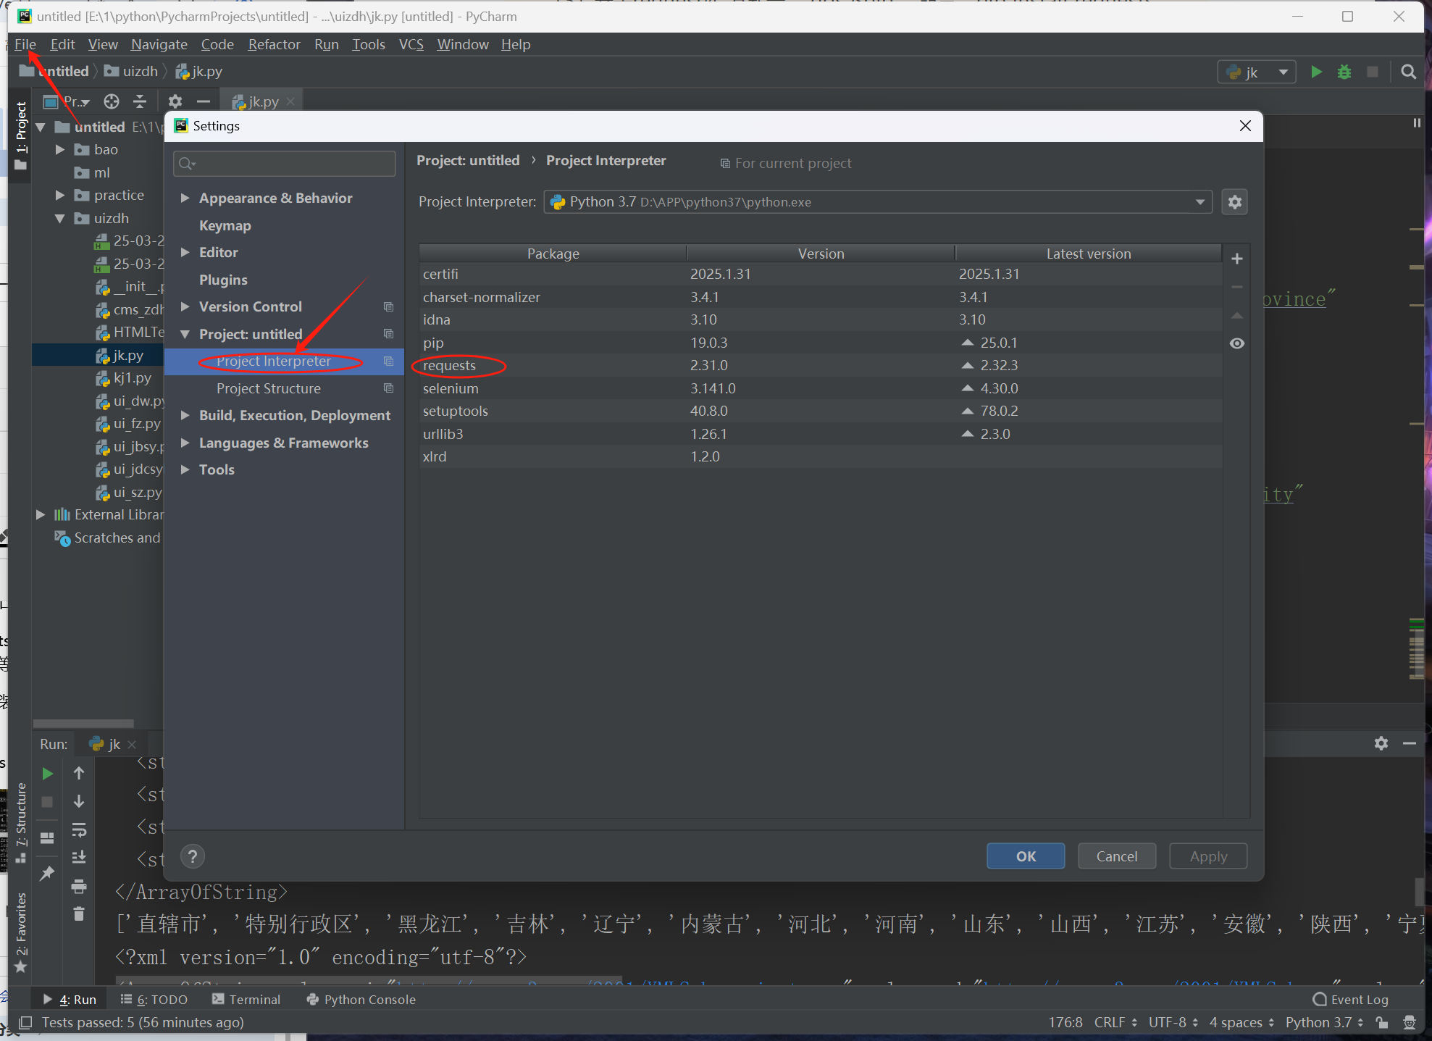Open the jk run configuration dropdown
Image resolution: width=1432 pixels, height=1041 pixels.
click(1257, 72)
